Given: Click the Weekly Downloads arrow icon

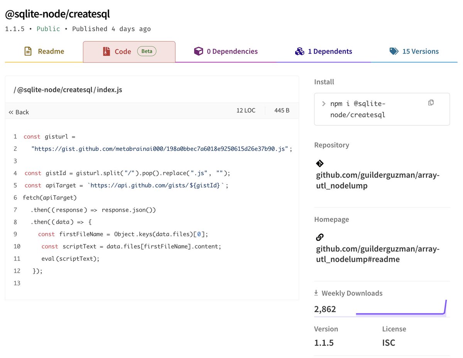Looking at the screenshot, I should coord(316,293).
